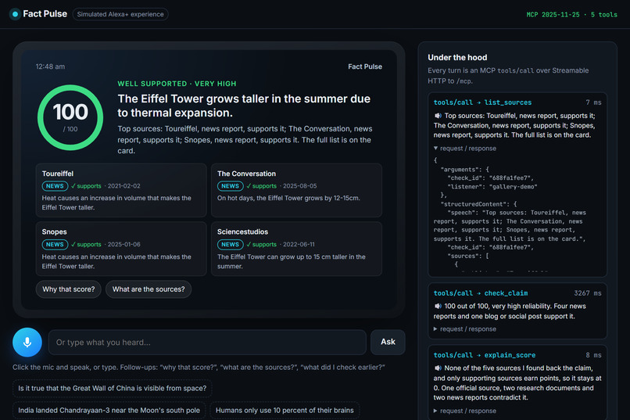This screenshot has width=630, height=420.
Task: Click the 'tools/call → check_claim' header
Action: click(481, 293)
